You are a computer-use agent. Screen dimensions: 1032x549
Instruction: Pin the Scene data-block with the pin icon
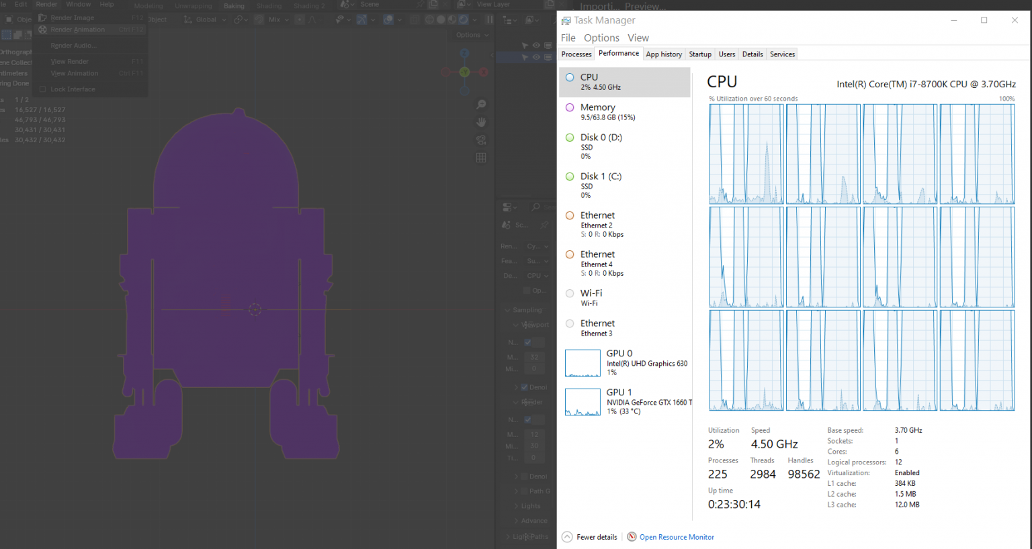(x=545, y=226)
